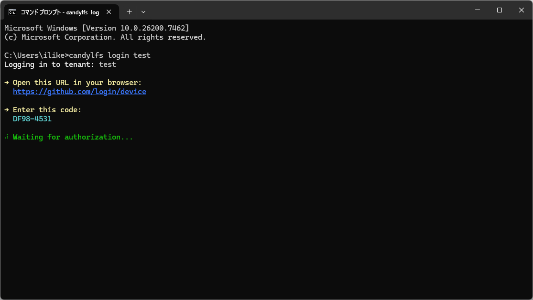The height and width of the screenshot is (300, 533).
Task: Click the device code DF98-4531
Action: click(32, 119)
